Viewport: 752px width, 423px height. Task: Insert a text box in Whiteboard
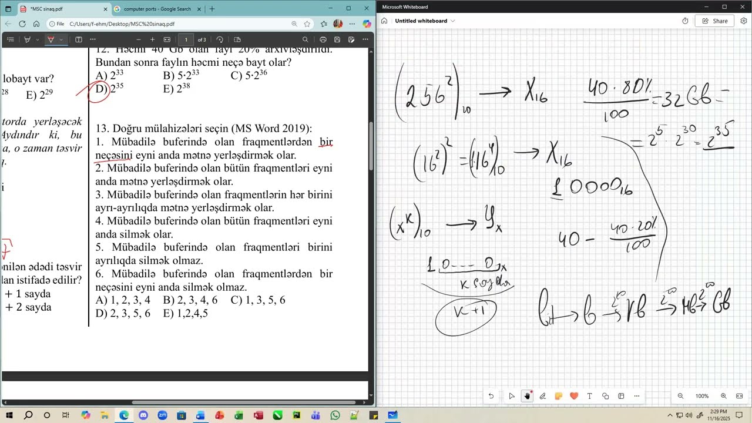coord(590,396)
